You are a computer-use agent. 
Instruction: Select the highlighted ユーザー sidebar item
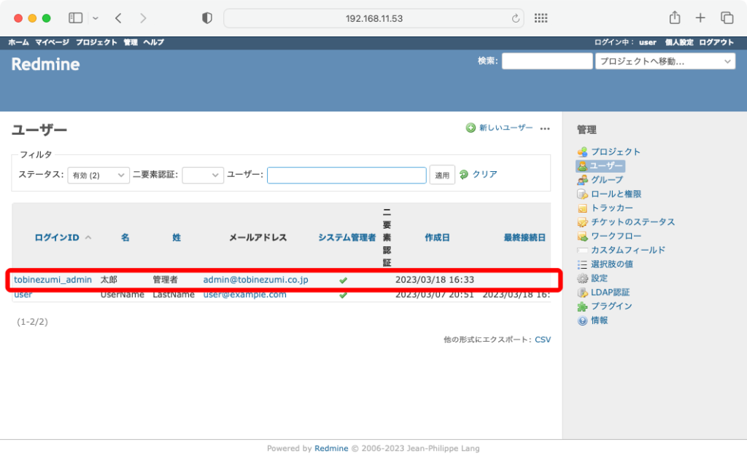tap(600, 166)
